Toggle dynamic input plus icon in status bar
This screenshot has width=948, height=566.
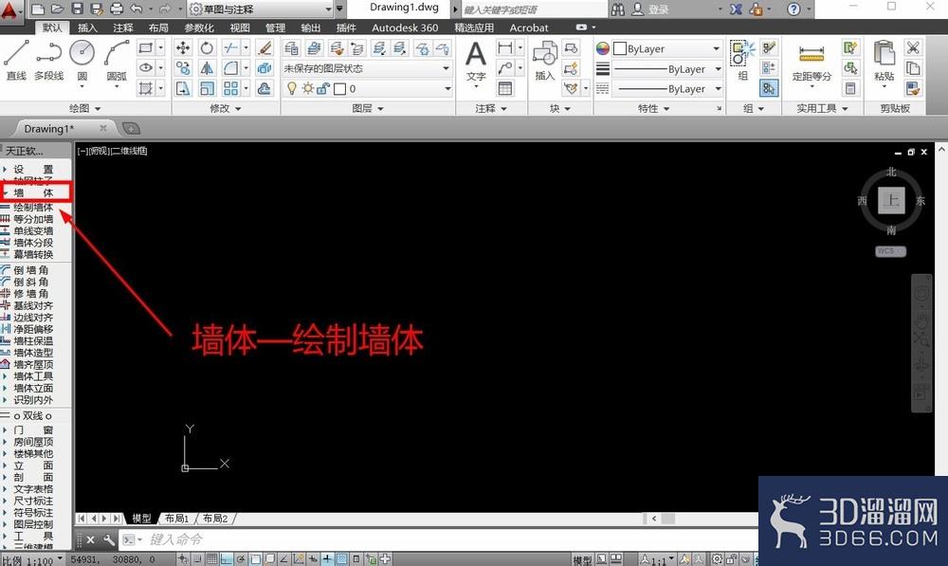(313, 559)
